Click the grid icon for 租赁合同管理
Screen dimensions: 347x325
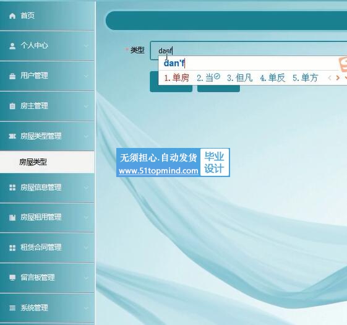(12, 248)
